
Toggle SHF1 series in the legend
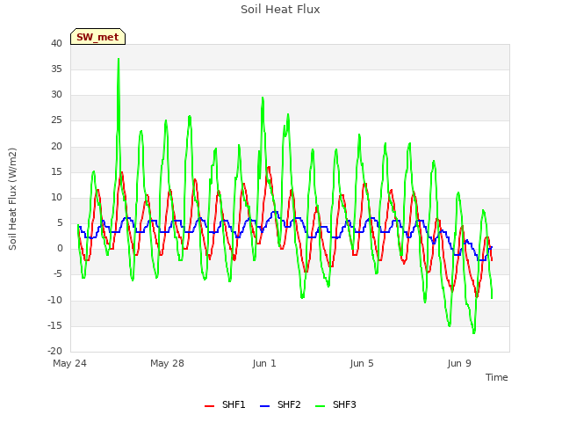[x=225, y=404]
